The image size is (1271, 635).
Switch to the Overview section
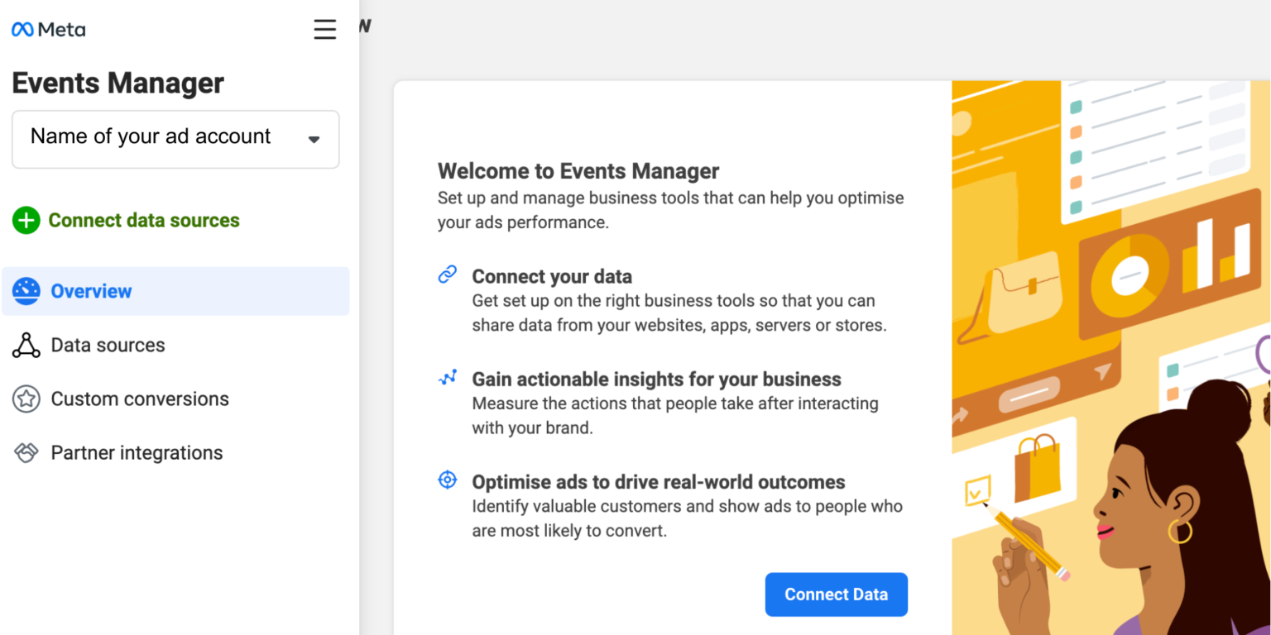91,290
